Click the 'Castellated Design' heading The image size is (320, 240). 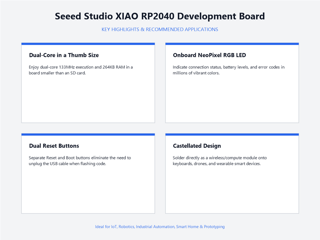[x=197, y=146]
